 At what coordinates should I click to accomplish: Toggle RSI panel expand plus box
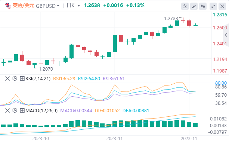click(x=22, y=79)
